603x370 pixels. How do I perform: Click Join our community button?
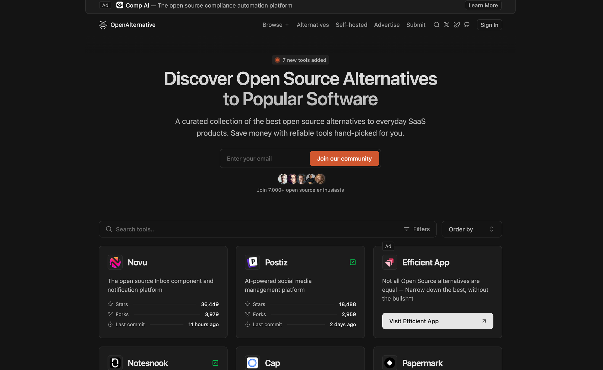pyautogui.click(x=344, y=158)
